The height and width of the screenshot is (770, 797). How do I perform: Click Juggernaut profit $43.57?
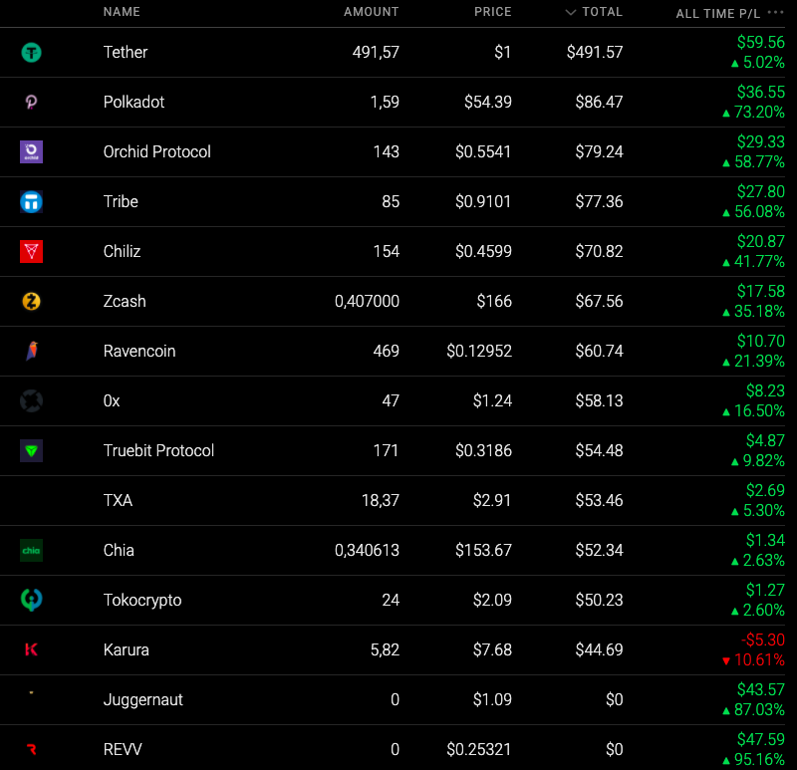click(761, 689)
